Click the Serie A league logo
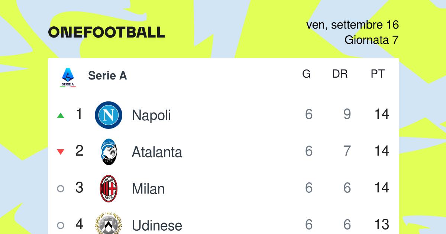The height and width of the screenshot is (234, 446). coord(68,78)
